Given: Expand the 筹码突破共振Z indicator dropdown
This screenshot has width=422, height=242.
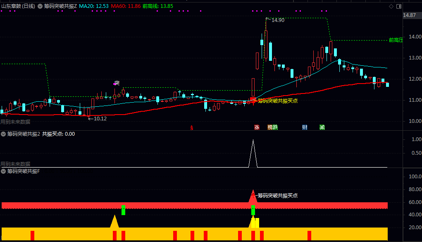Looking at the screenshot, I should [40, 6].
